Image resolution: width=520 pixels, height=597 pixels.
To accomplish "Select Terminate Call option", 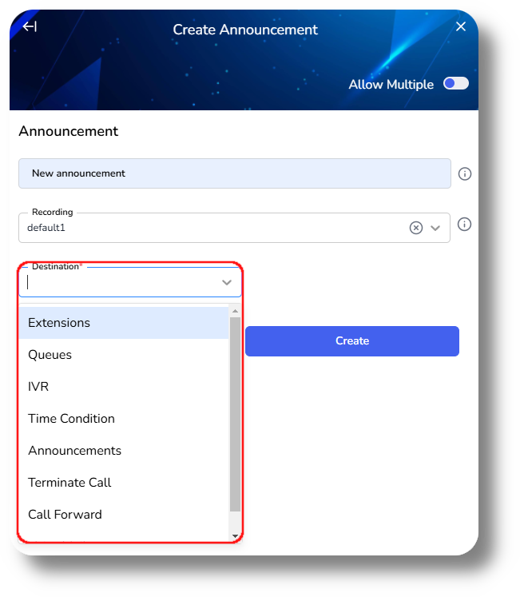I will [124, 483].
